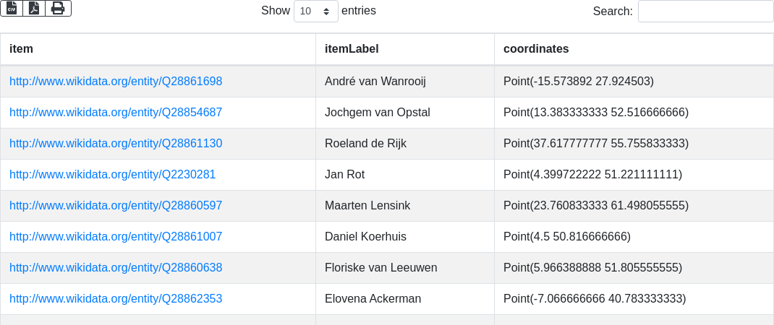Select the Elovena Ackerman label cell
The image size is (774, 325).
(373, 299)
